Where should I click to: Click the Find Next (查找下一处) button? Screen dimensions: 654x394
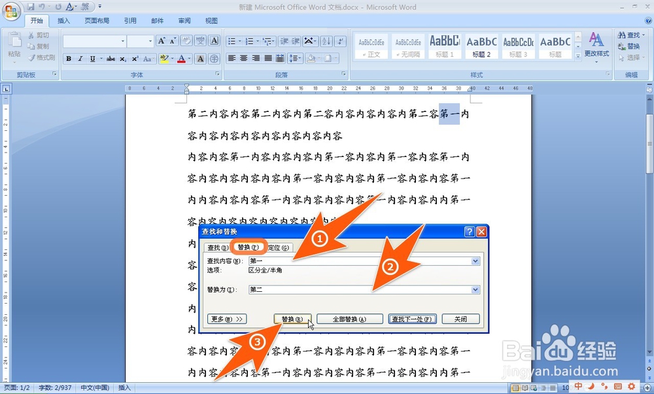click(412, 319)
